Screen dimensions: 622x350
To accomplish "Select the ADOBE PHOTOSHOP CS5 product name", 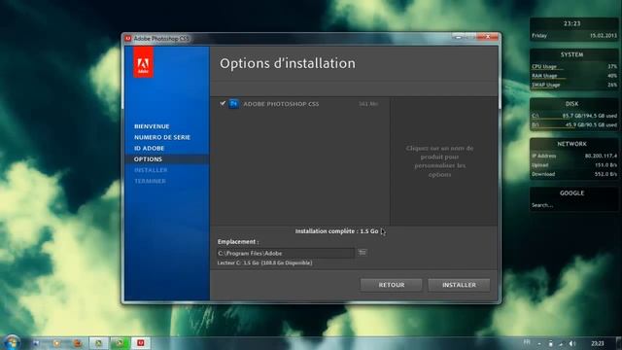I will [x=281, y=104].
